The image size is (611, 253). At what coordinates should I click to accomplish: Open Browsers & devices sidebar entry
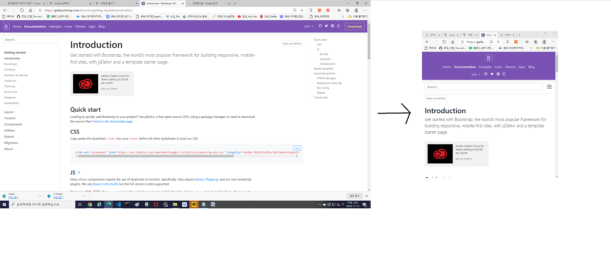coord(16,75)
